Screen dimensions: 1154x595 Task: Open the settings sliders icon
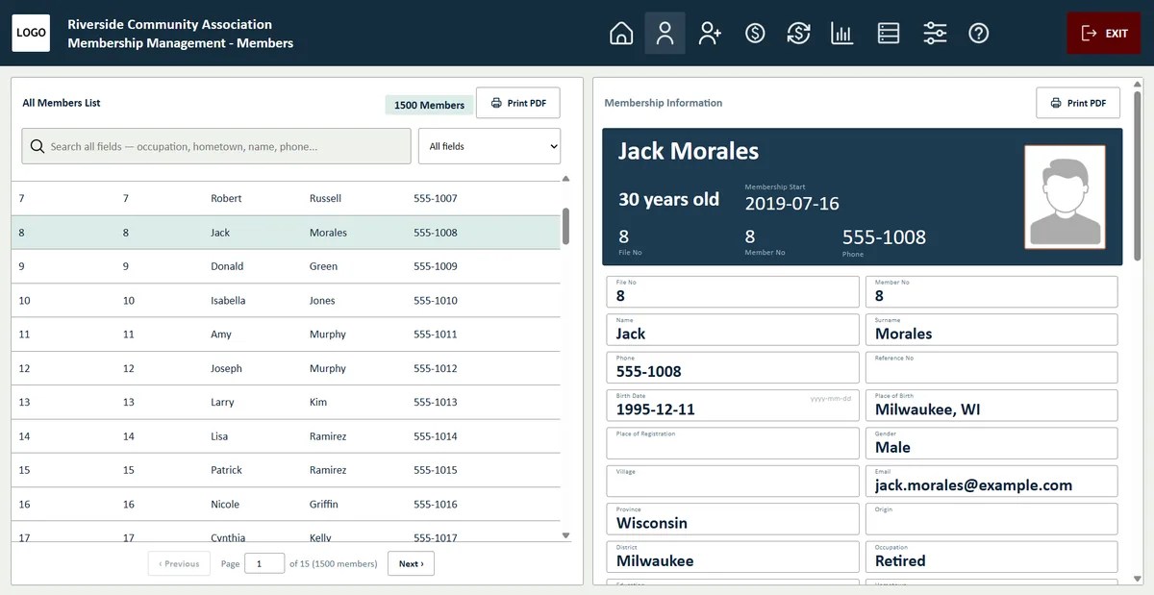tap(935, 34)
